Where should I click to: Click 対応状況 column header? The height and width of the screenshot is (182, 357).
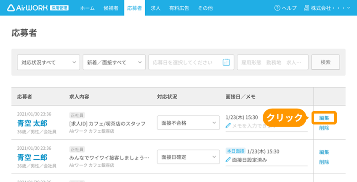[167, 97]
